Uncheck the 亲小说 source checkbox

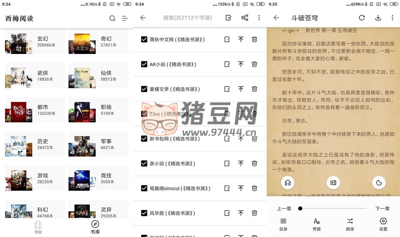click(144, 164)
